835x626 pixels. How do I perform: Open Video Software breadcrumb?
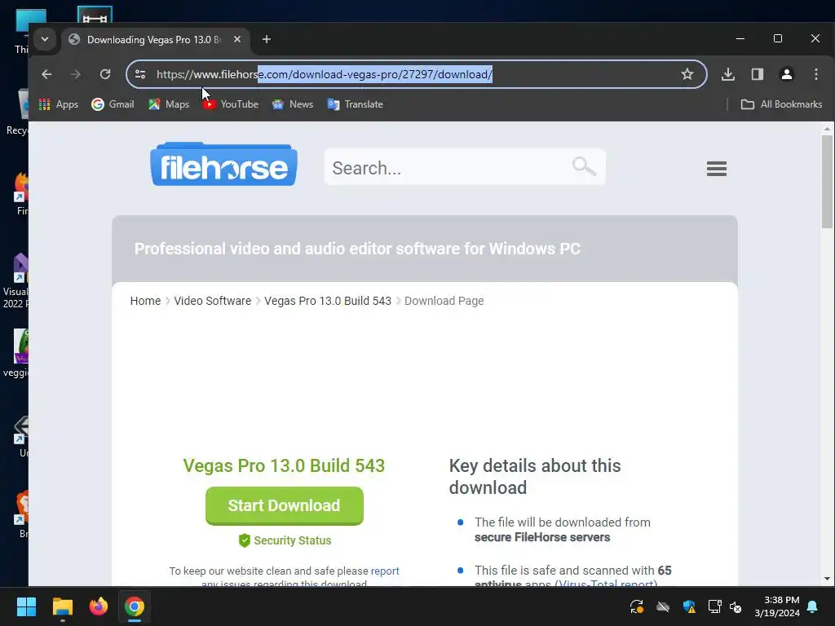click(x=213, y=301)
